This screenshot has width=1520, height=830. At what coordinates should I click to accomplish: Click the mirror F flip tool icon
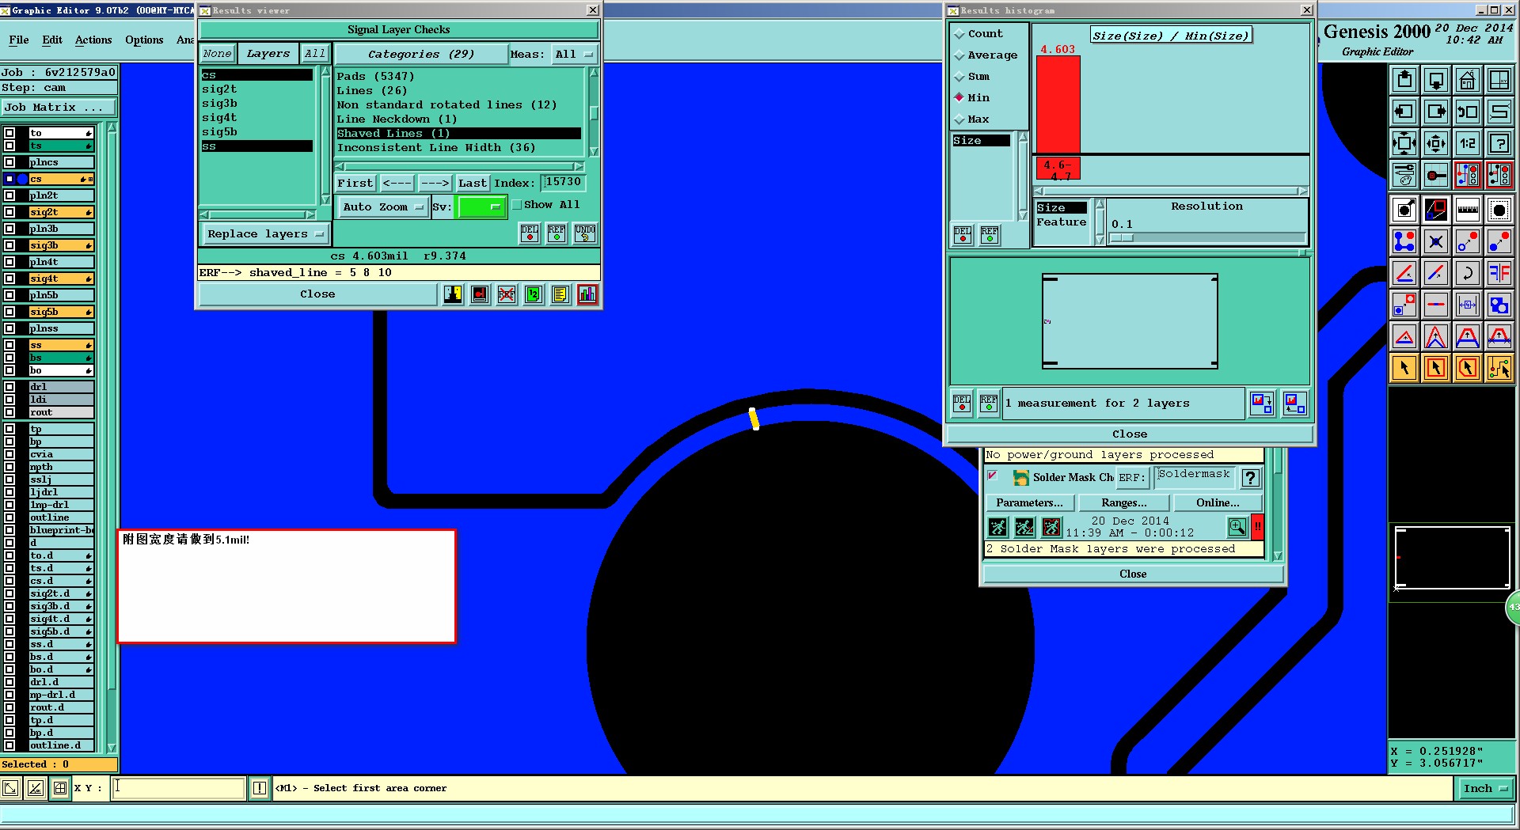1499,273
